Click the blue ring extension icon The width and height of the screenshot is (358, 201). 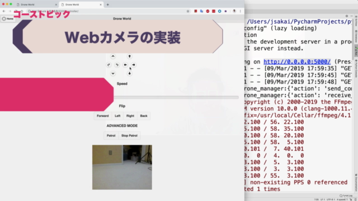point(219,11)
